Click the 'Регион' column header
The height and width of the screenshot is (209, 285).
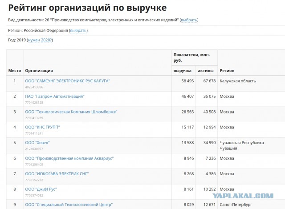point(227,71)
